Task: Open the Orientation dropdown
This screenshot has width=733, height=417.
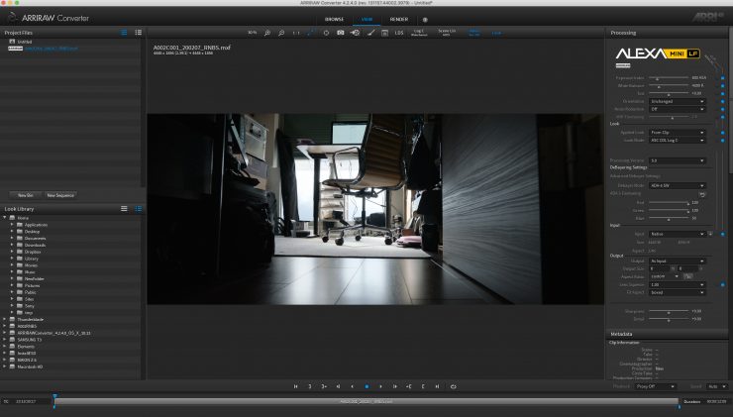Action: [679, 101]
